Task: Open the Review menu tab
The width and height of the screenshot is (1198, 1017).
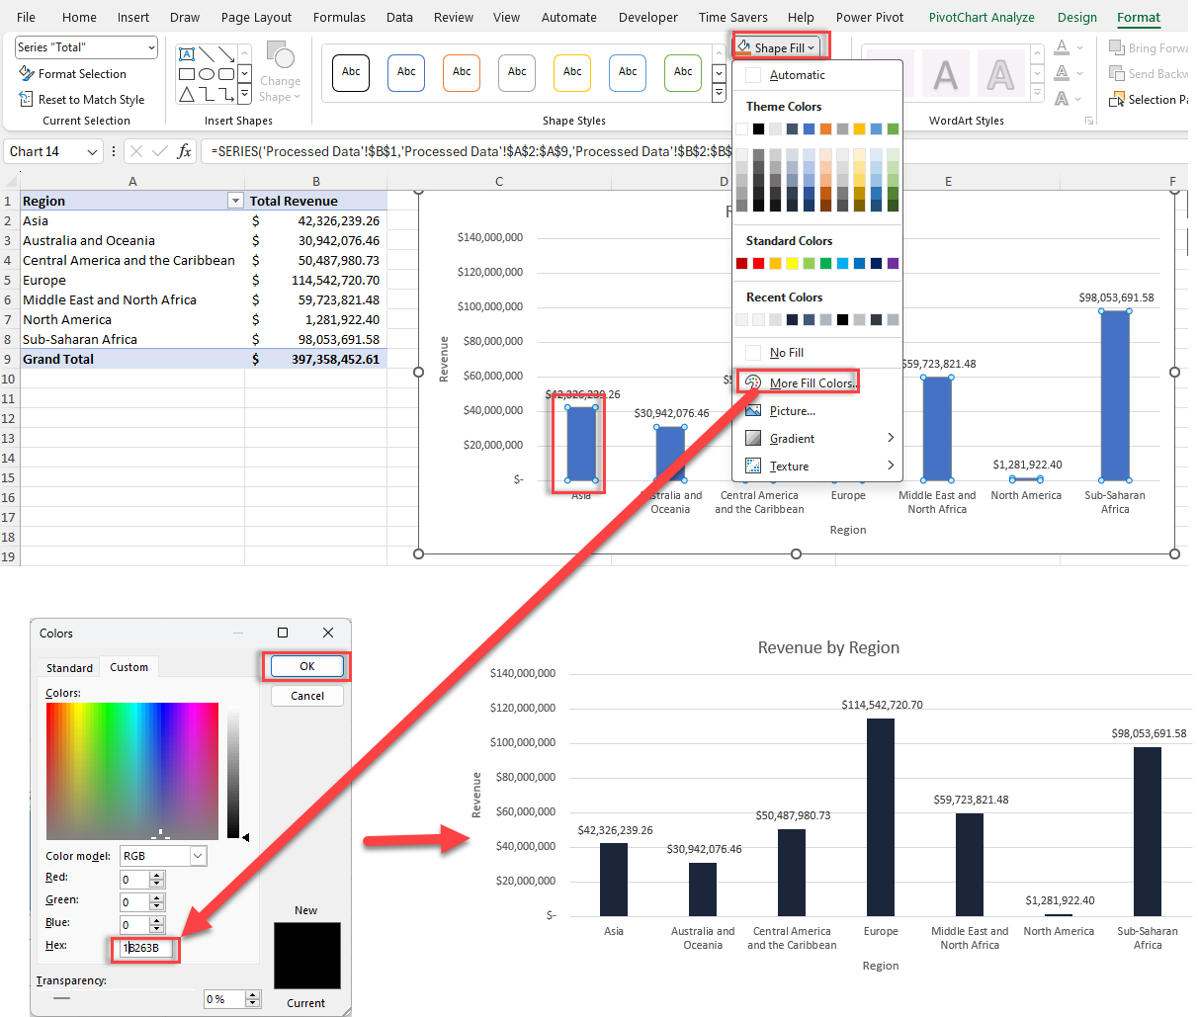Action: coord(453,17)
